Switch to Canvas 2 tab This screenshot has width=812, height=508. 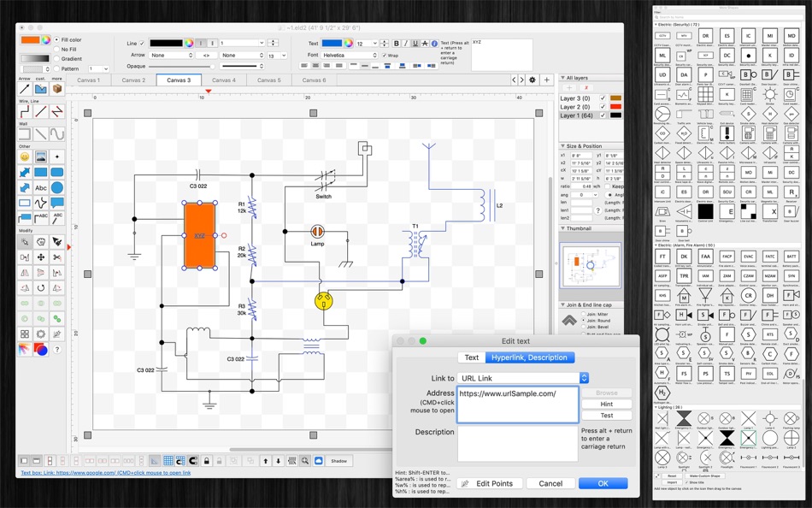(133, 80)
